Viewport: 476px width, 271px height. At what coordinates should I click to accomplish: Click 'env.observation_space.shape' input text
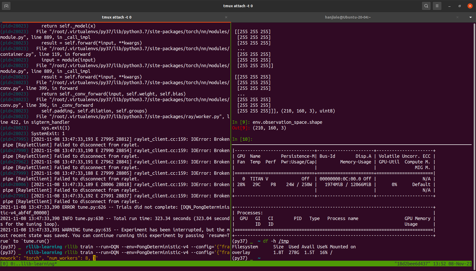tap(287, 122)
